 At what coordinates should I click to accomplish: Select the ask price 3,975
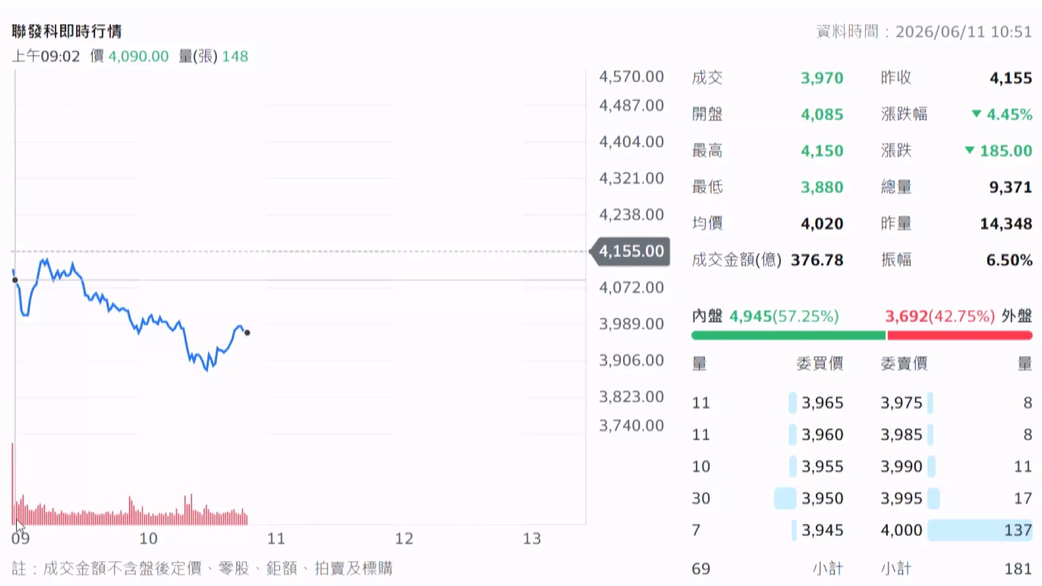901,403
